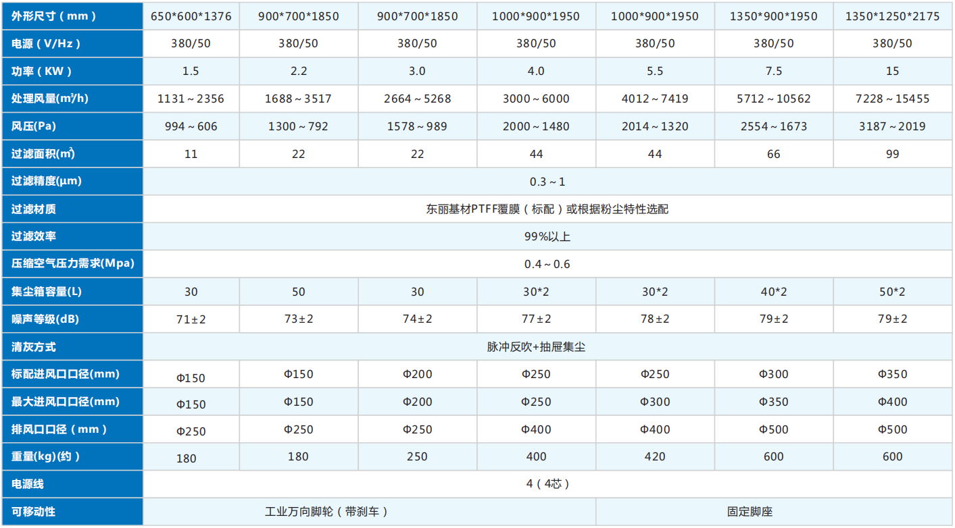
Task: Select the 电源(V/Hz) row header
Action: [x=72, y=43]
